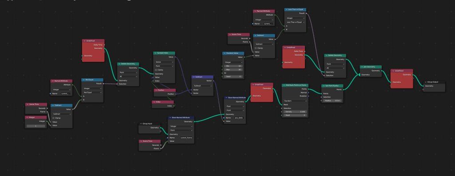Collapse the Group Output node arrow
Screen dimensions: 455x176
(x=426, y=82)
